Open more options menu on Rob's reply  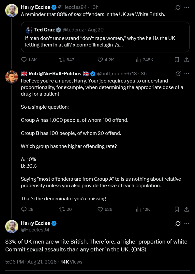[187, 74]
